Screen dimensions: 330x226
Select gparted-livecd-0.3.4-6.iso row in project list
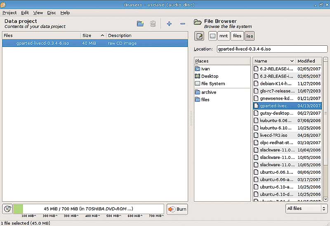tap(95, 43)
